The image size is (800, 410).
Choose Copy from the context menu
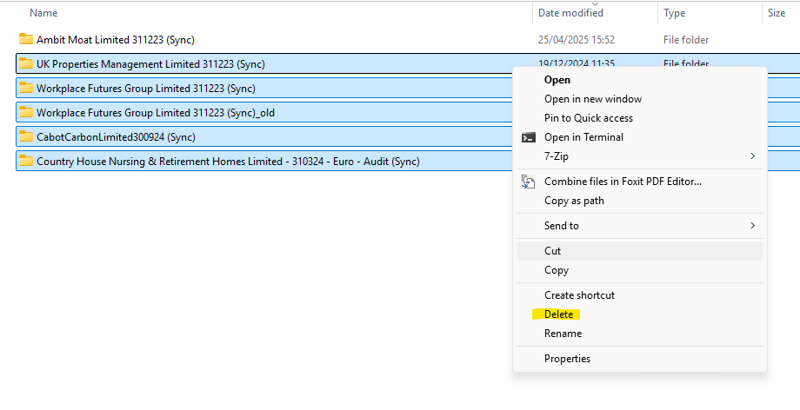557,270
